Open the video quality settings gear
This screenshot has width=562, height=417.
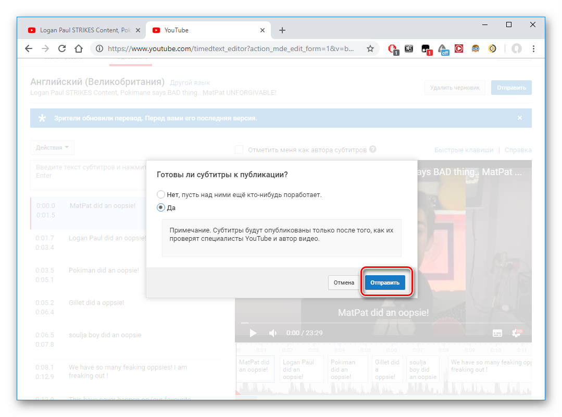pyautogui.click(x=516, y=333)
